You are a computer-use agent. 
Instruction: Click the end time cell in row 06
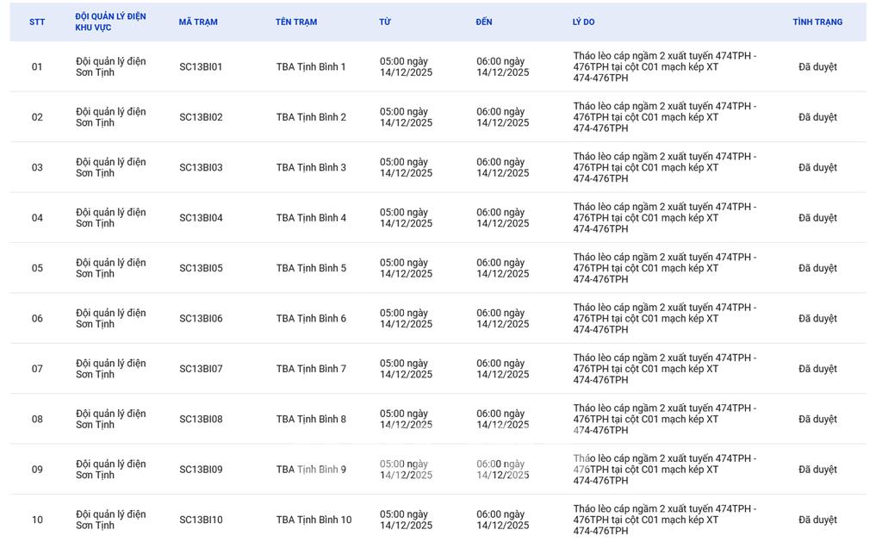tap(503, 319)
